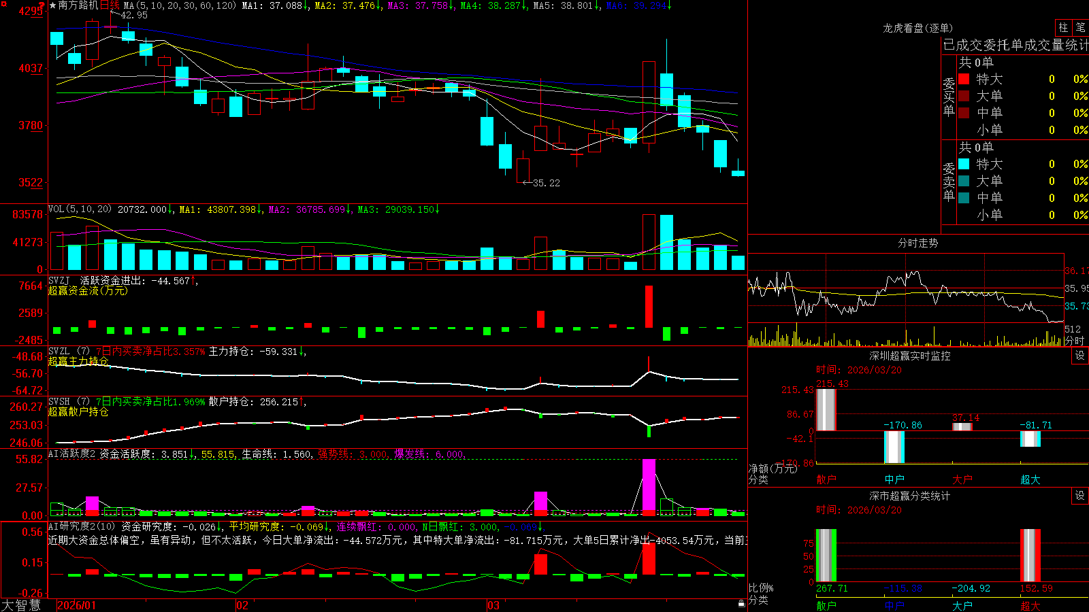
Task: Click 净额(万元) axis label
Action: (x=773, y=469)
